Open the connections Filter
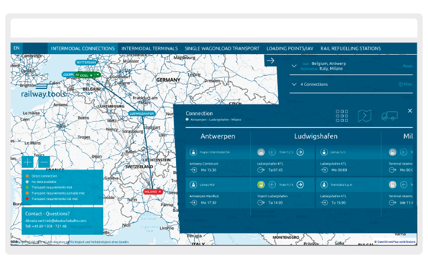This screenshot has height=268, width=428. click(406, 85)
